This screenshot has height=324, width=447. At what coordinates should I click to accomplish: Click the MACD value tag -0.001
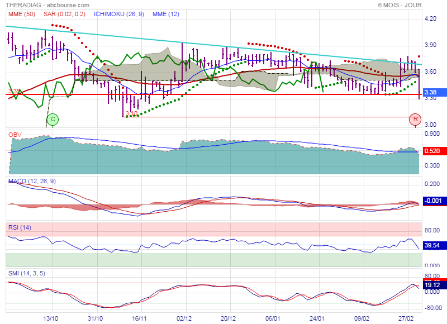point(433,201)
